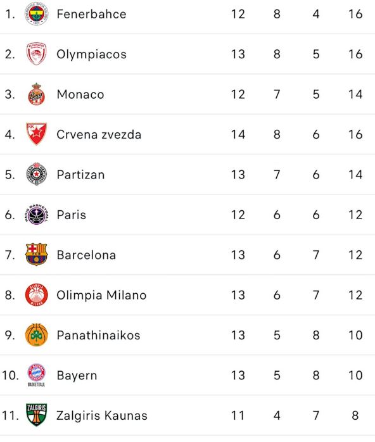Click the Barcelona club crest
This screenshot has width=375, height=442.
pyautogui.click(x=36, y=255)
